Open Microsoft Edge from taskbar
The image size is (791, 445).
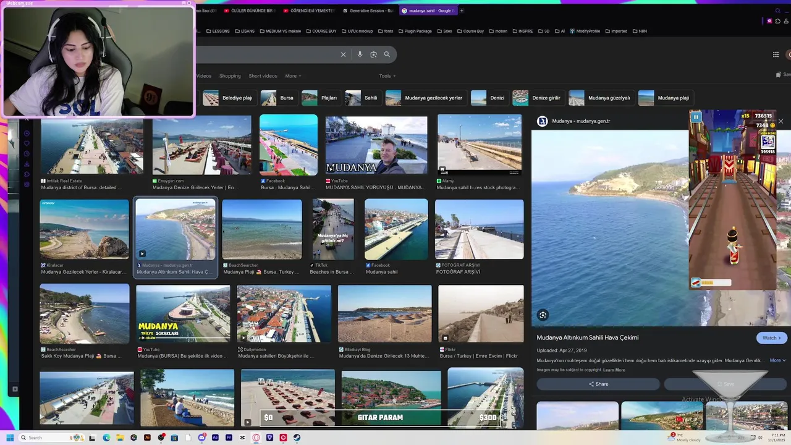[106, 438]
